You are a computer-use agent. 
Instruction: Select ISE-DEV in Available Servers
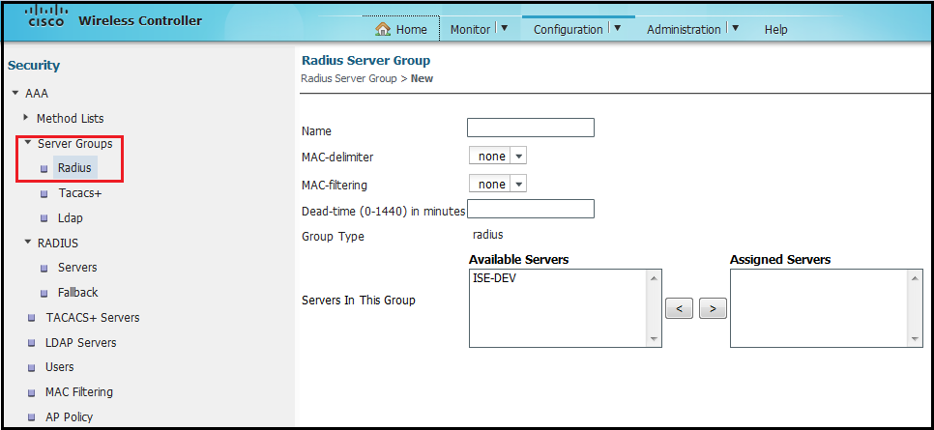(492, 277)
